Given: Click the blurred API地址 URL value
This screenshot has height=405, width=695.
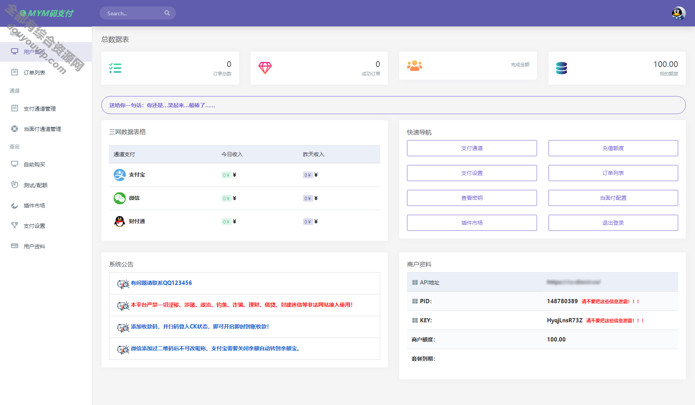Looking at the screenshot, I should [574, 282].
